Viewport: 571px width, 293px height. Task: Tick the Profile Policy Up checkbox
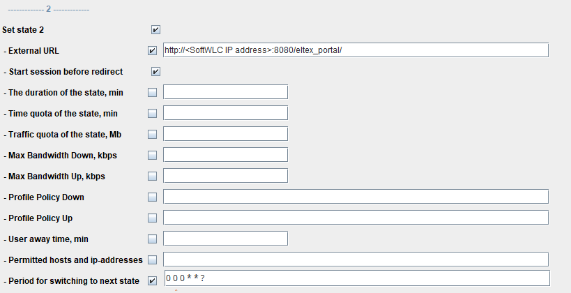coord(153,218)
